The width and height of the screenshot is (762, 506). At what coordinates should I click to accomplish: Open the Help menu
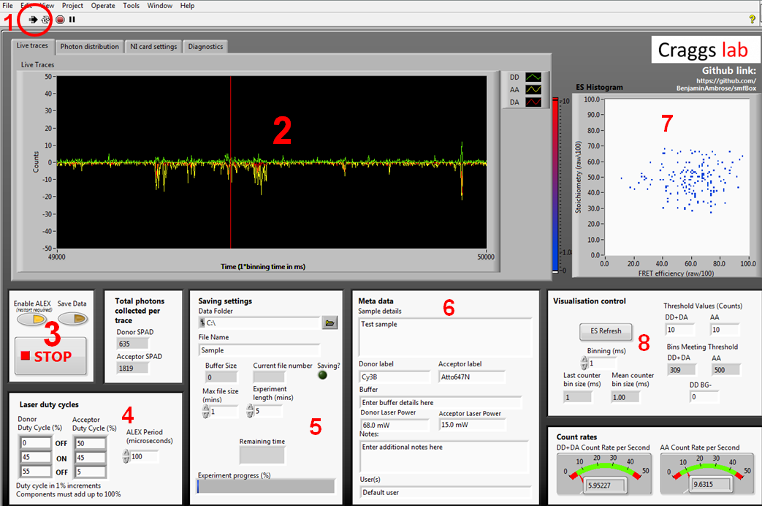click(187, 5)
